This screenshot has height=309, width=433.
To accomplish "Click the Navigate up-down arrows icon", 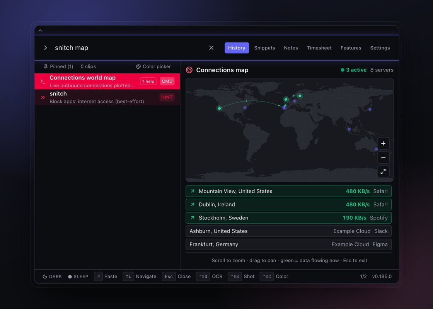I will pyautogui.click(x=128, y=277).
